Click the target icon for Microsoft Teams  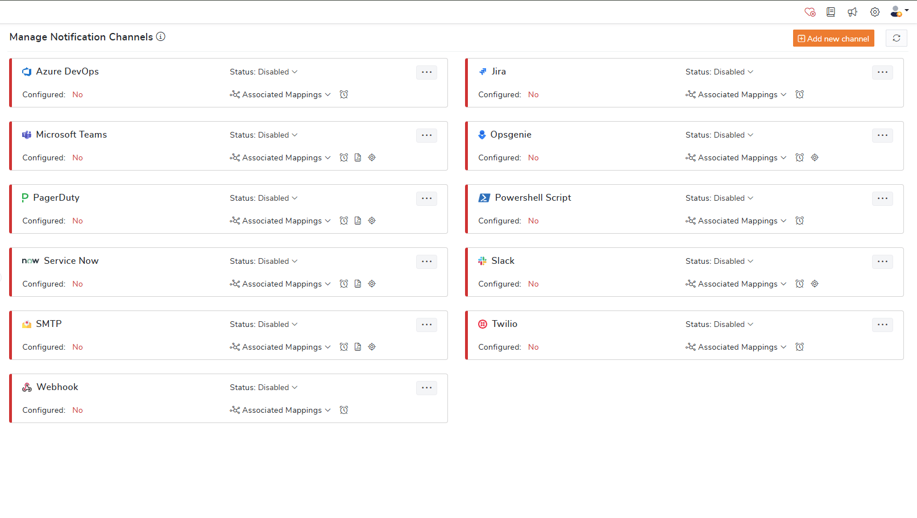tap(372, 158)
